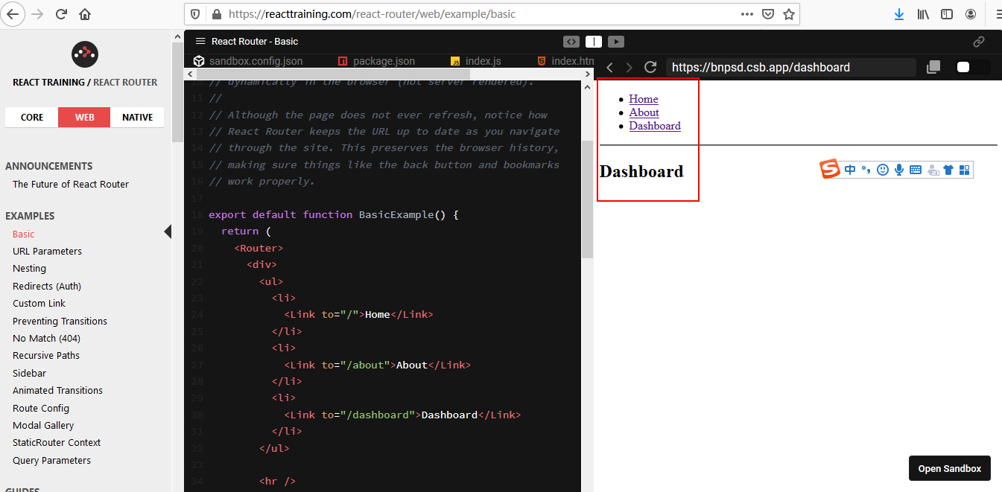Open the No Match (404) example

(x=46, y=338)
